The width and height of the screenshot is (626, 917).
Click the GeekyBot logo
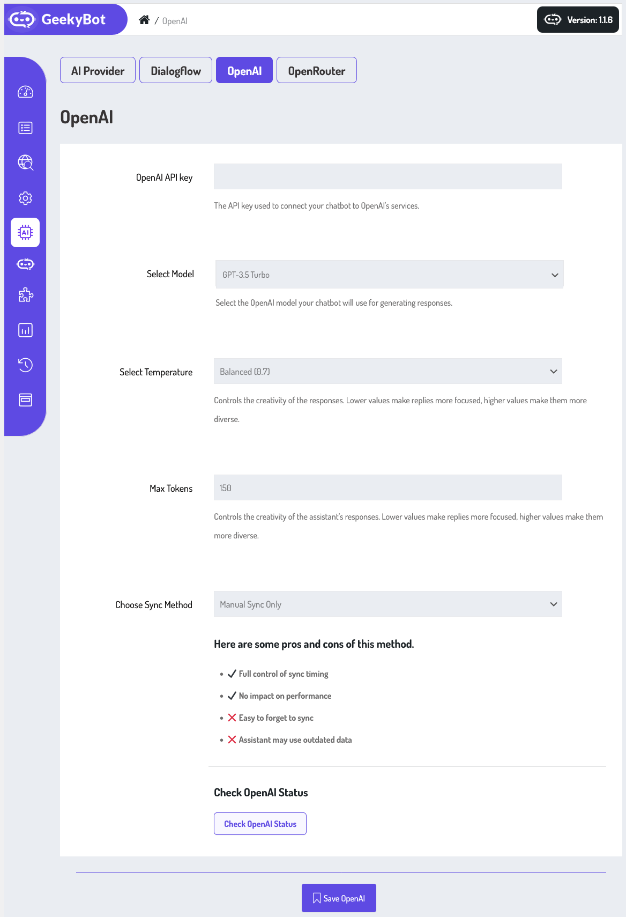tap(59, 19)
